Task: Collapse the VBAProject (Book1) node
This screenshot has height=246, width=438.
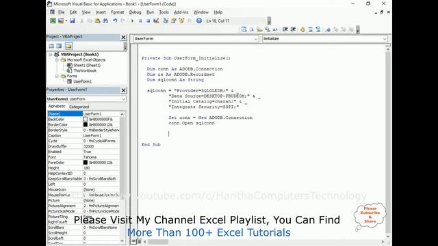Action: tap(51, 55)
